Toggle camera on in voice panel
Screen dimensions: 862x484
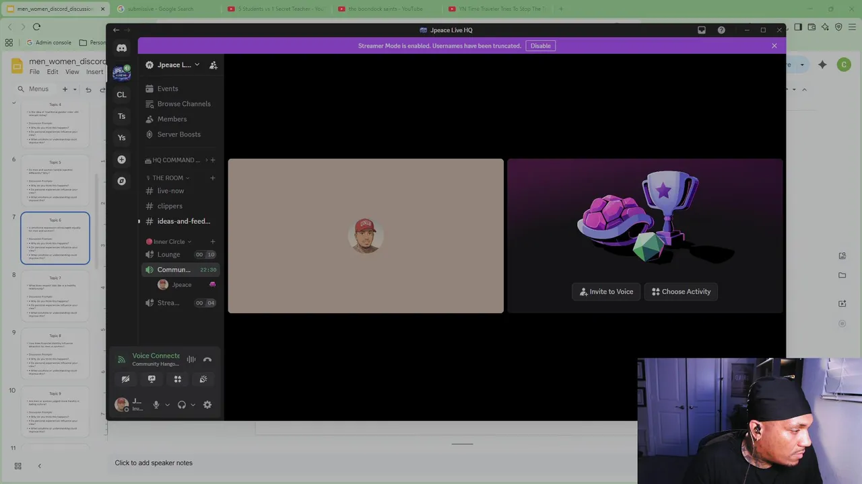tap(125, 379)
